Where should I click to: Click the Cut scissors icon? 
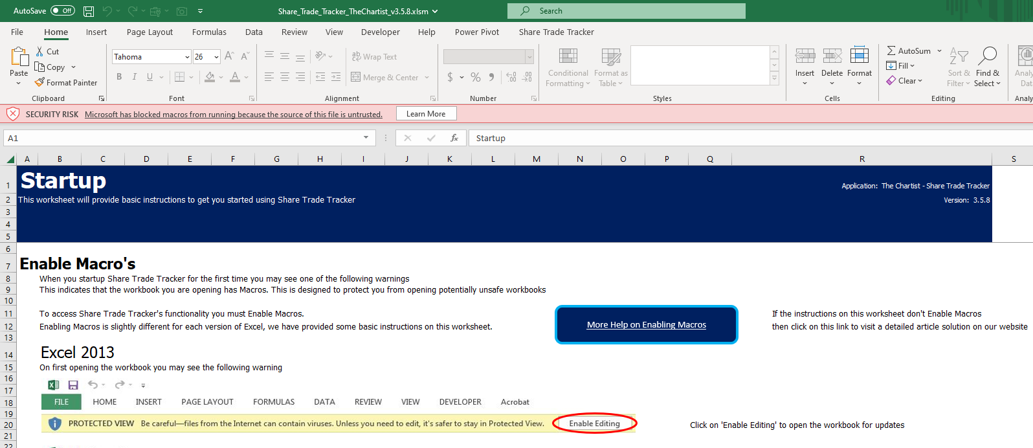click(x=39, y=51)
